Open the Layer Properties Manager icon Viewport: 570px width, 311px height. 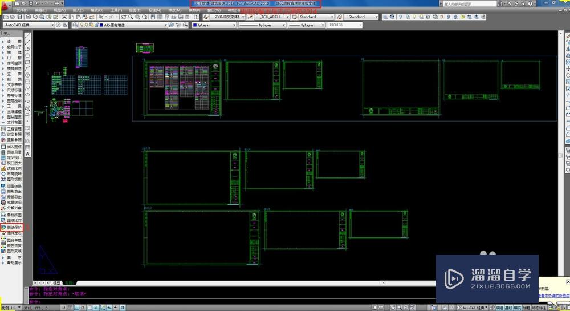[x=75, y=25]
